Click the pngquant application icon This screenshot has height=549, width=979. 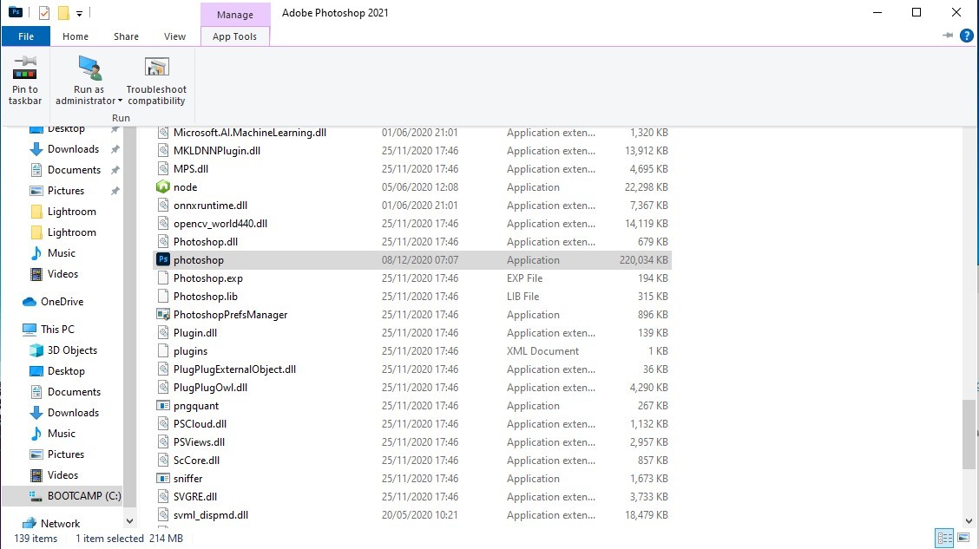[x=162, y=405]
